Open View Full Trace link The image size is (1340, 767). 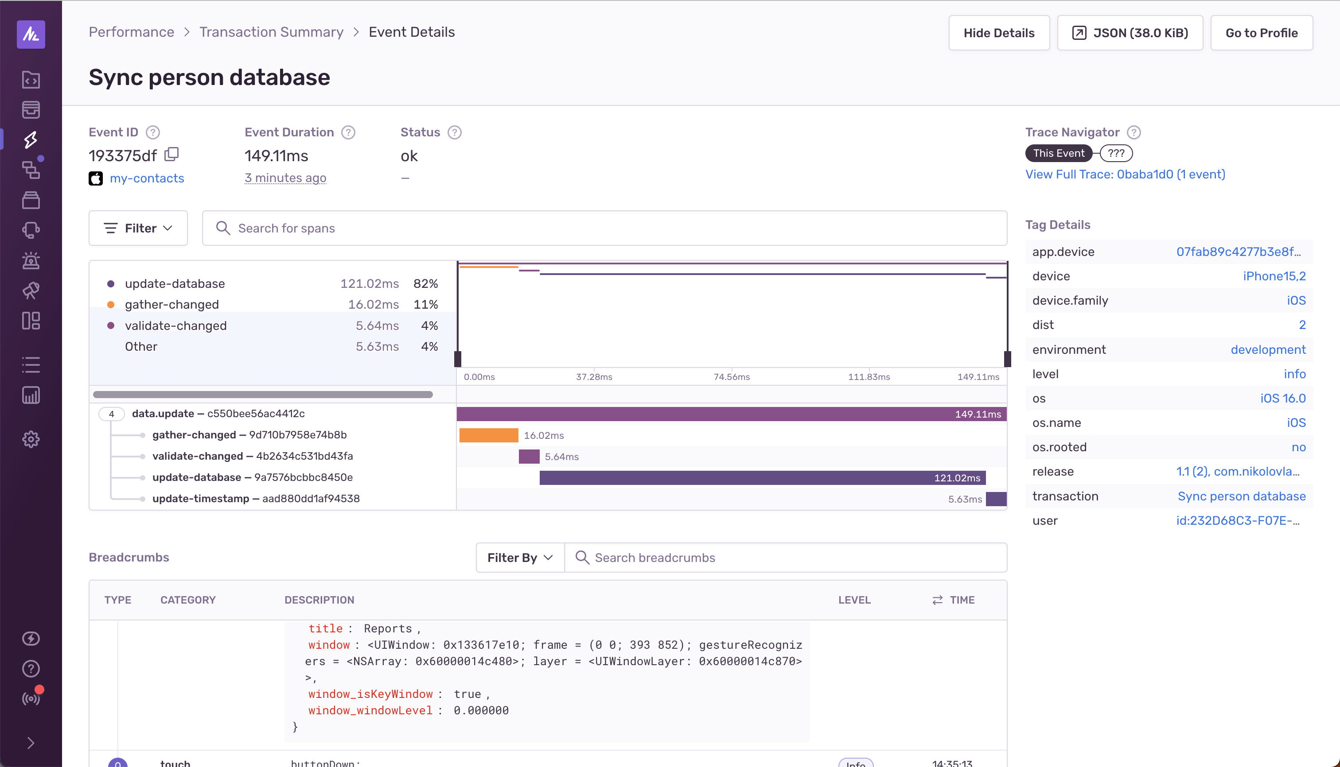(x=1125, y=174)
